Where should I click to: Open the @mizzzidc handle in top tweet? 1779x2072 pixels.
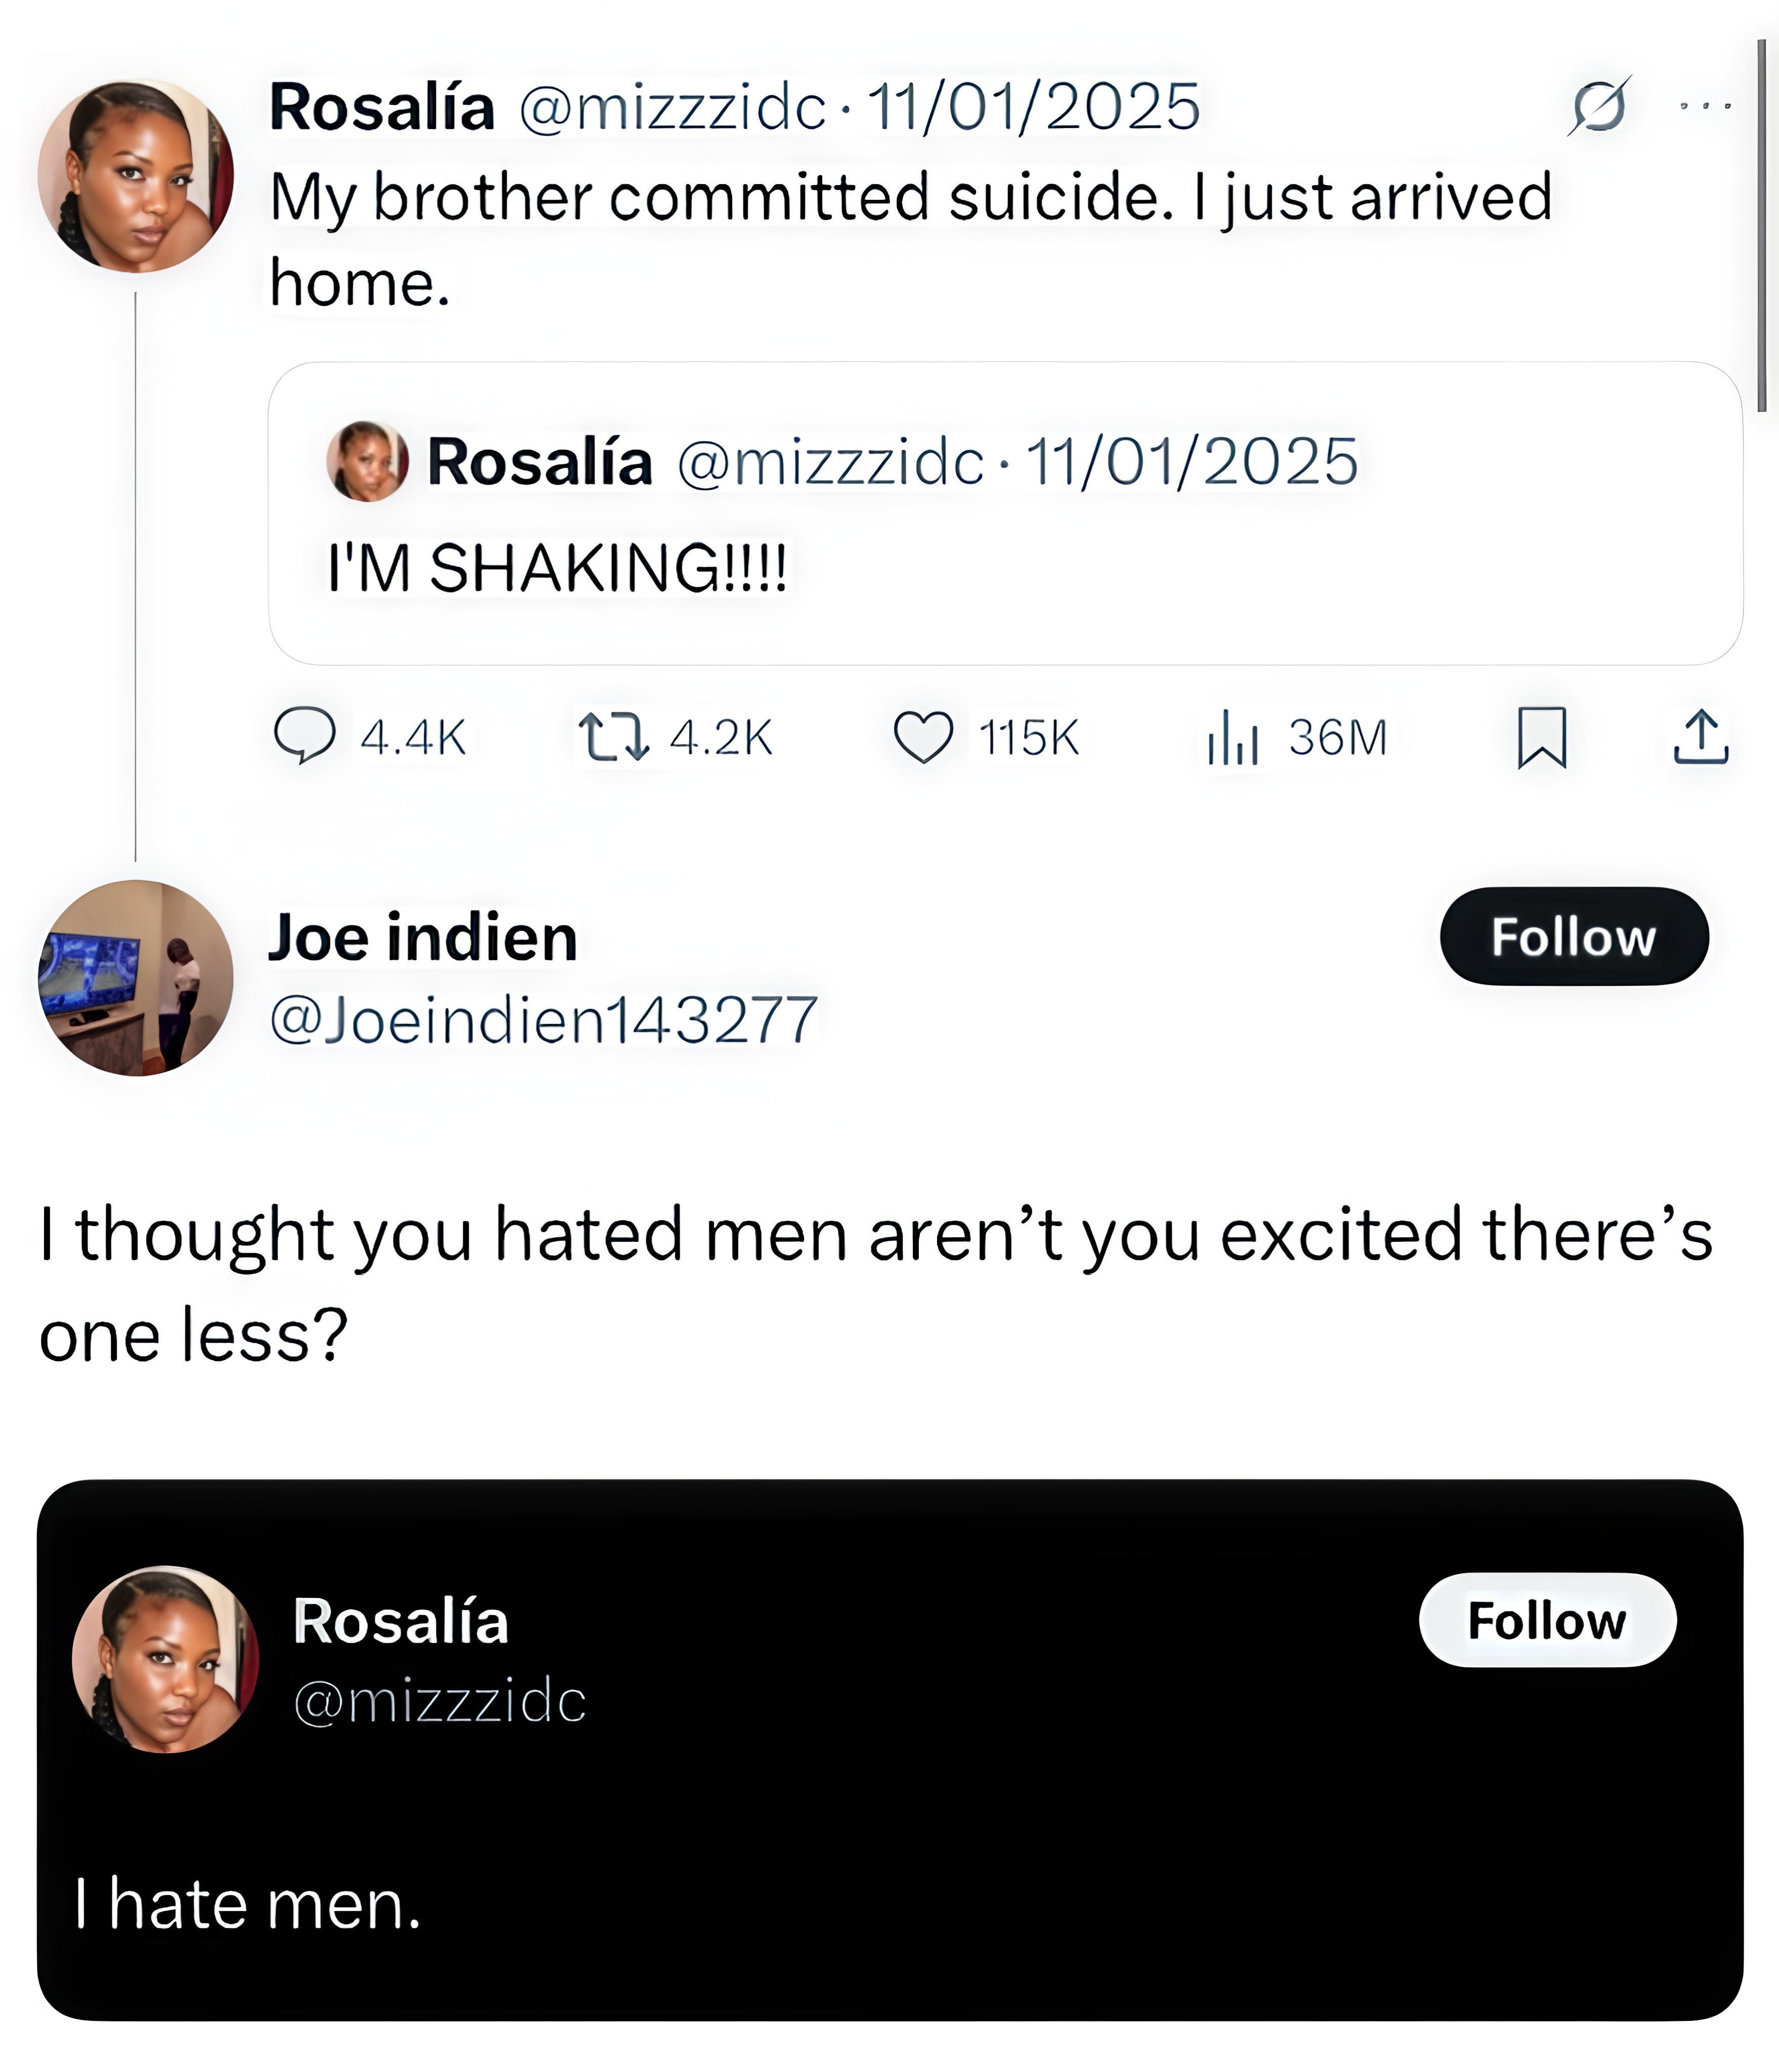[x=672, y=107]
